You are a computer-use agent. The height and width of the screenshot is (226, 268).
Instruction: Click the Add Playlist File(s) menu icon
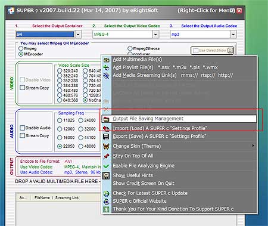[106, 67]
